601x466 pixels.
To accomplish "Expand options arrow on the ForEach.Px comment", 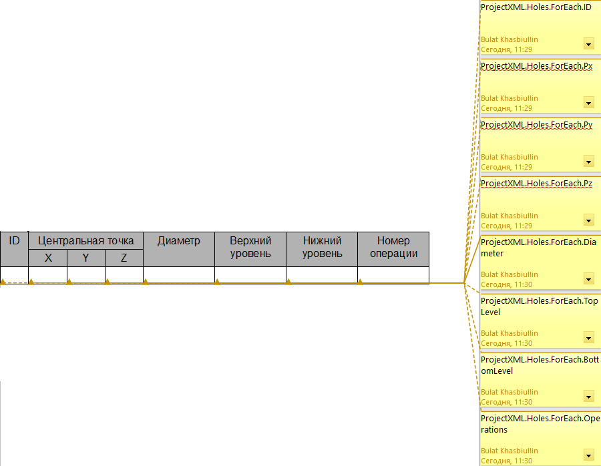I will (x=588, y=103).
